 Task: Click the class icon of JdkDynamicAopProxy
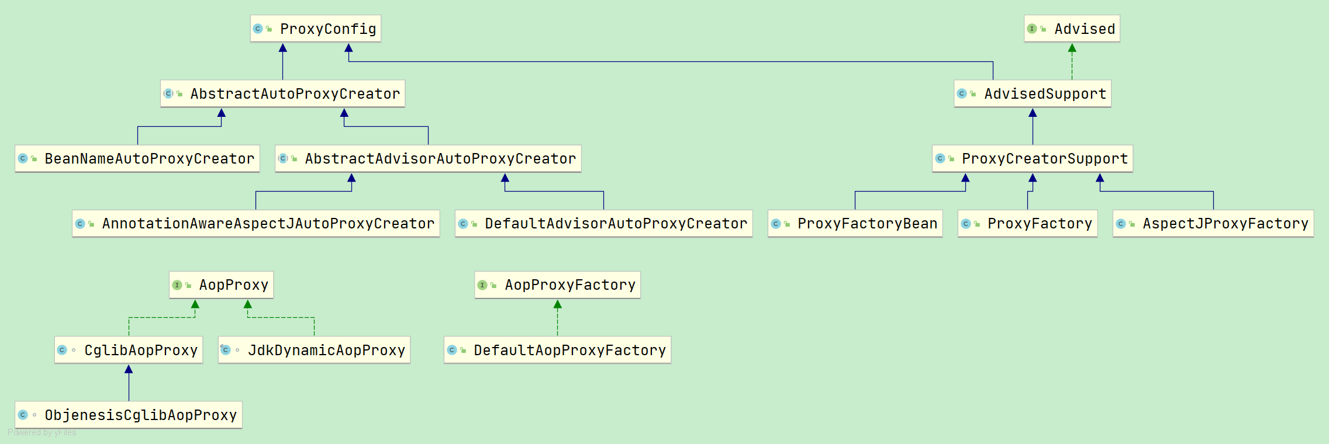coord(226,350)
